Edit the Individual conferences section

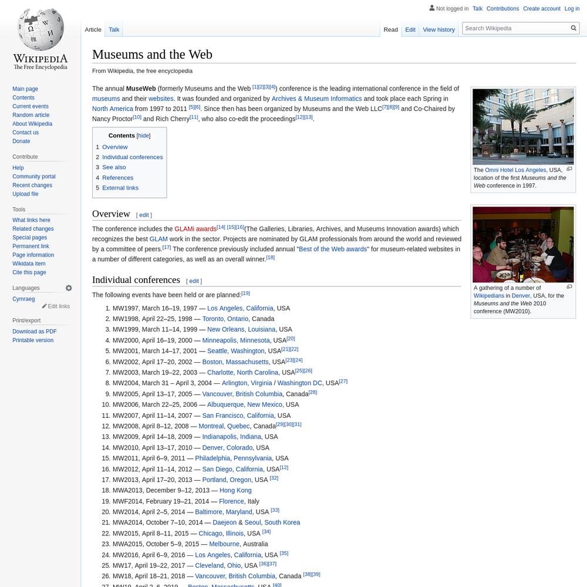pyautogui.click(x=194, y=281)
